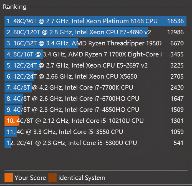Choose the Ryzen 7 1700X row
The width and height of the screenshot is (192, 186).
point(83,55)
